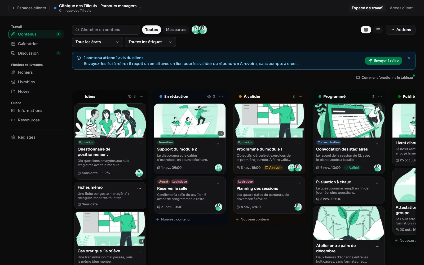Viewport: 424px width, 265px height.
Task: Show all cards with Toutes filter
Action: [152, 30]
